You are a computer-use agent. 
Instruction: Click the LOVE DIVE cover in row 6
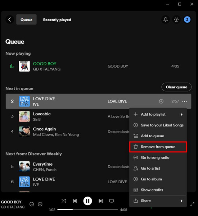click(x=24, y=182)
